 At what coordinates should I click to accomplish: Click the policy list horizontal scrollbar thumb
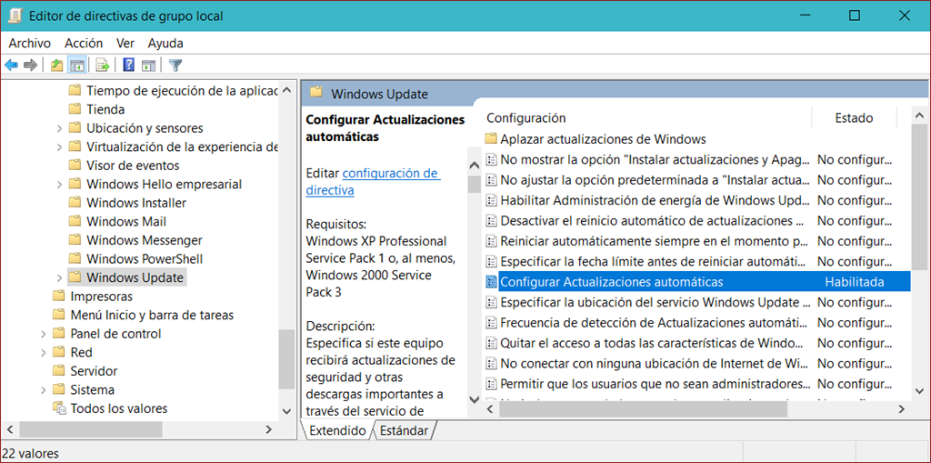coord(645,409)
